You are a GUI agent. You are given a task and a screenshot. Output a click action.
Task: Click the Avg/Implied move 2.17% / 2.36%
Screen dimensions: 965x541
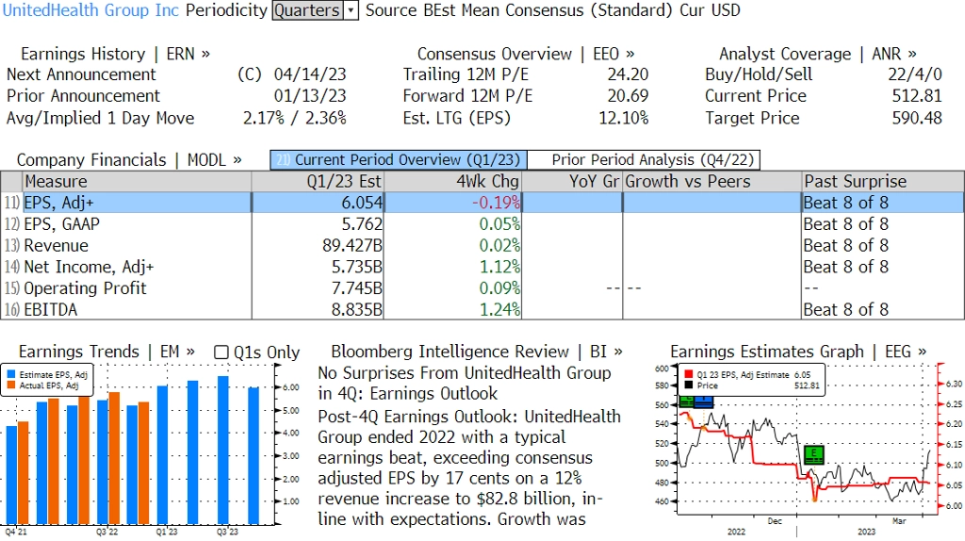(295, 118)
